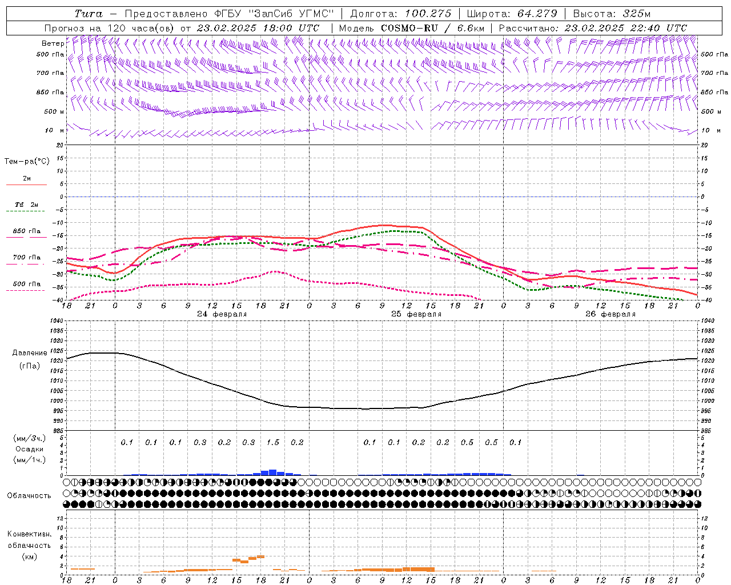Select the "Прогноз на 120 часа(ов)" forecast text

click(110, 28)
